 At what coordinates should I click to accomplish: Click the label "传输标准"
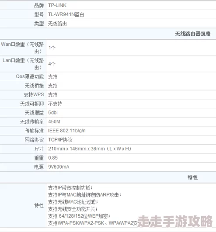(x=34, y=131)
